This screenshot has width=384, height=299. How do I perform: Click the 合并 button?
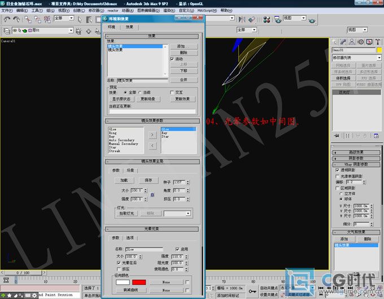coord(184,80)
